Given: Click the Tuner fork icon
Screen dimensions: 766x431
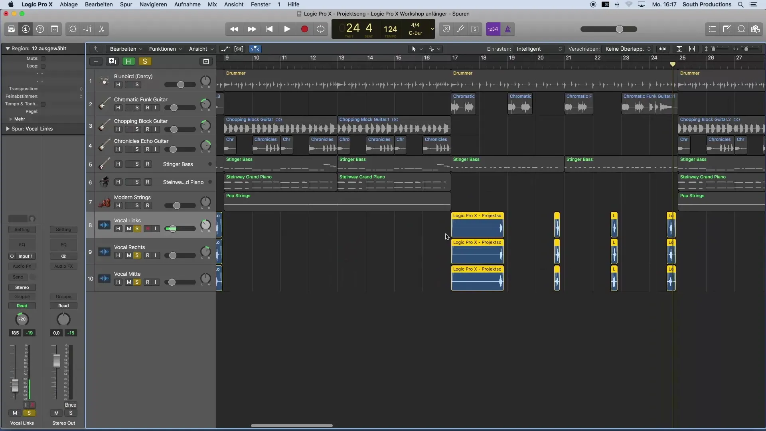Looking at the screenshot, I should tap(460, 29).
